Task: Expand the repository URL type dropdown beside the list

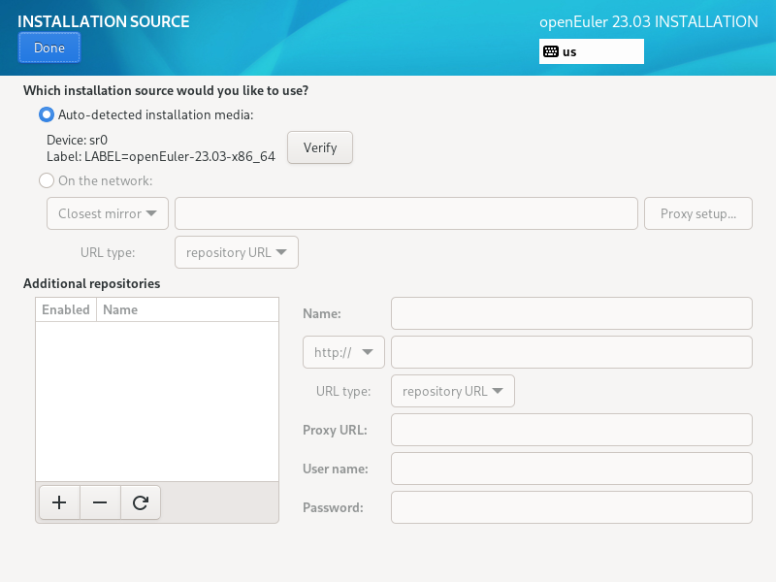Action: (x=453, y=391)
